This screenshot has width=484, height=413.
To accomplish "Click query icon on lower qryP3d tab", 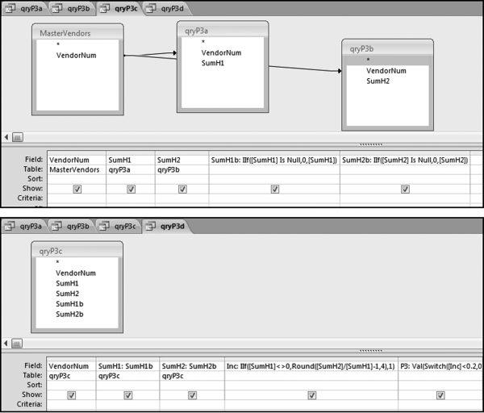I will 150,226.
